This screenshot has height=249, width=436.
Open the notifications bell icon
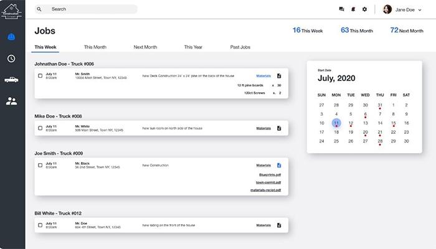353,9
